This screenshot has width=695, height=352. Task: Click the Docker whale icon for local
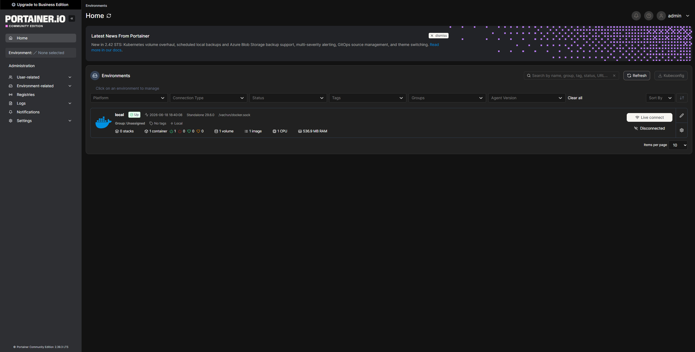tap(103, 123)
